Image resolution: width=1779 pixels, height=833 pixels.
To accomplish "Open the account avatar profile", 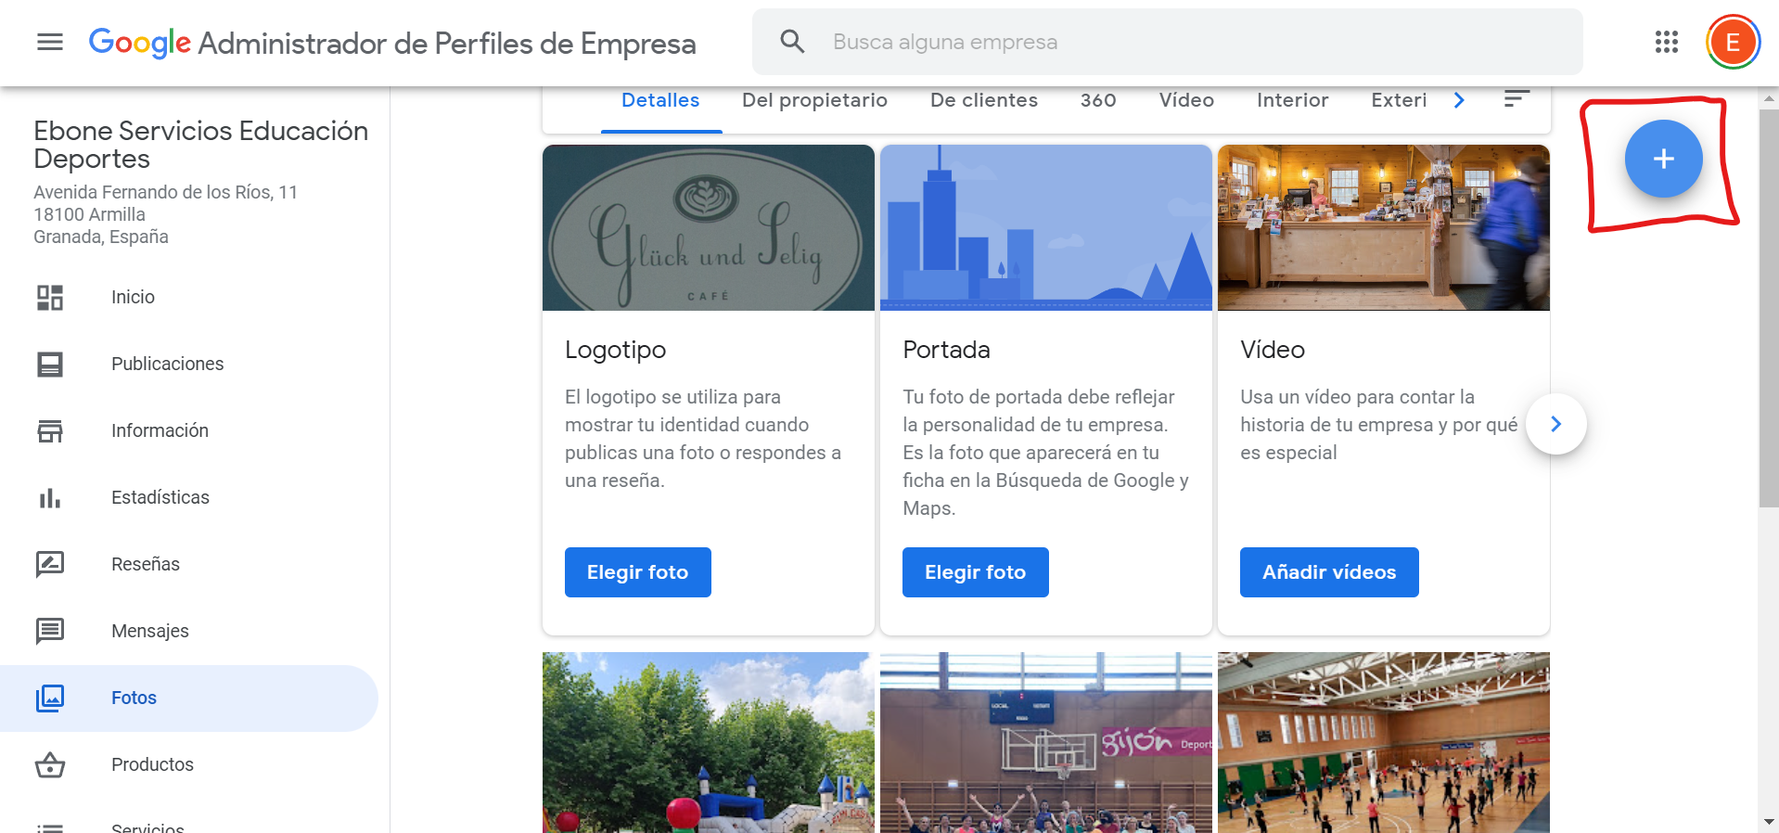I will tap(1732, 43).
